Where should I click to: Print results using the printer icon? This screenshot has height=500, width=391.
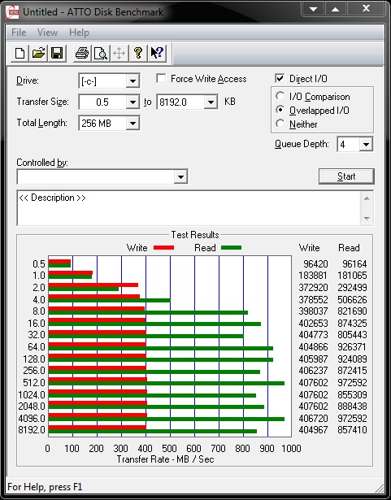(82, 53)
